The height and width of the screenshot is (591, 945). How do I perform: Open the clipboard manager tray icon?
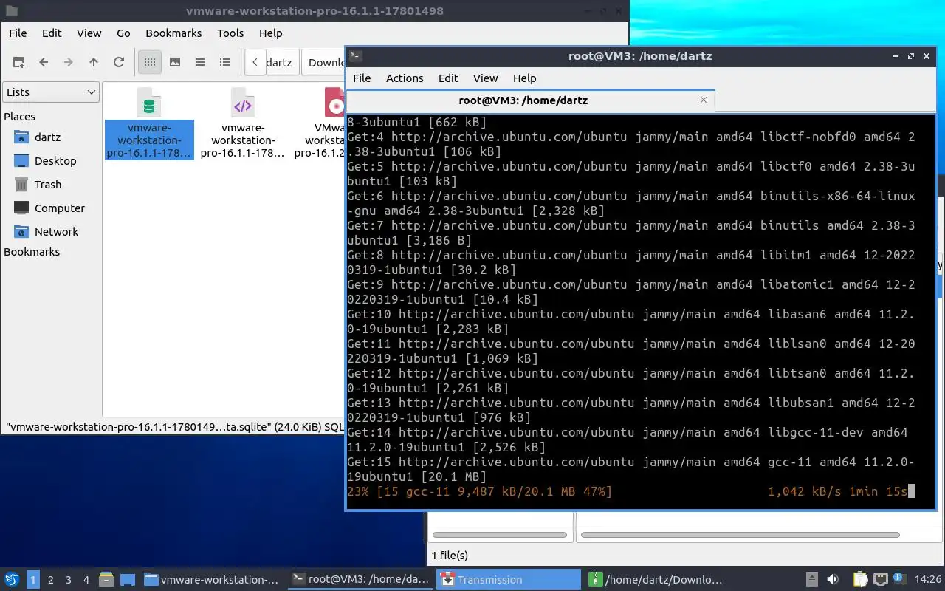click(860, 580)
